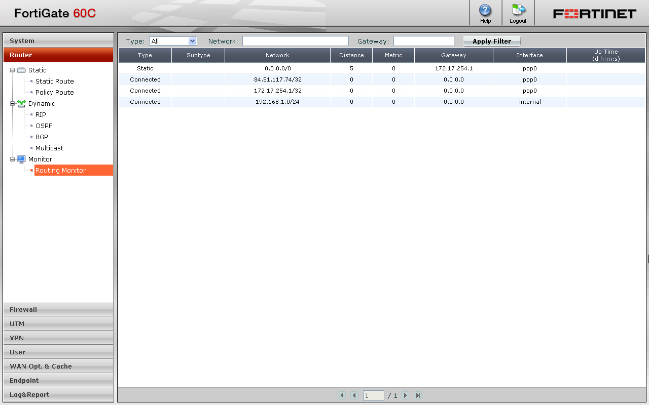This screenshot has height=405, width=649.
Task: Collapse the Dynamic tree node
Action: click(x=12, y=103)
